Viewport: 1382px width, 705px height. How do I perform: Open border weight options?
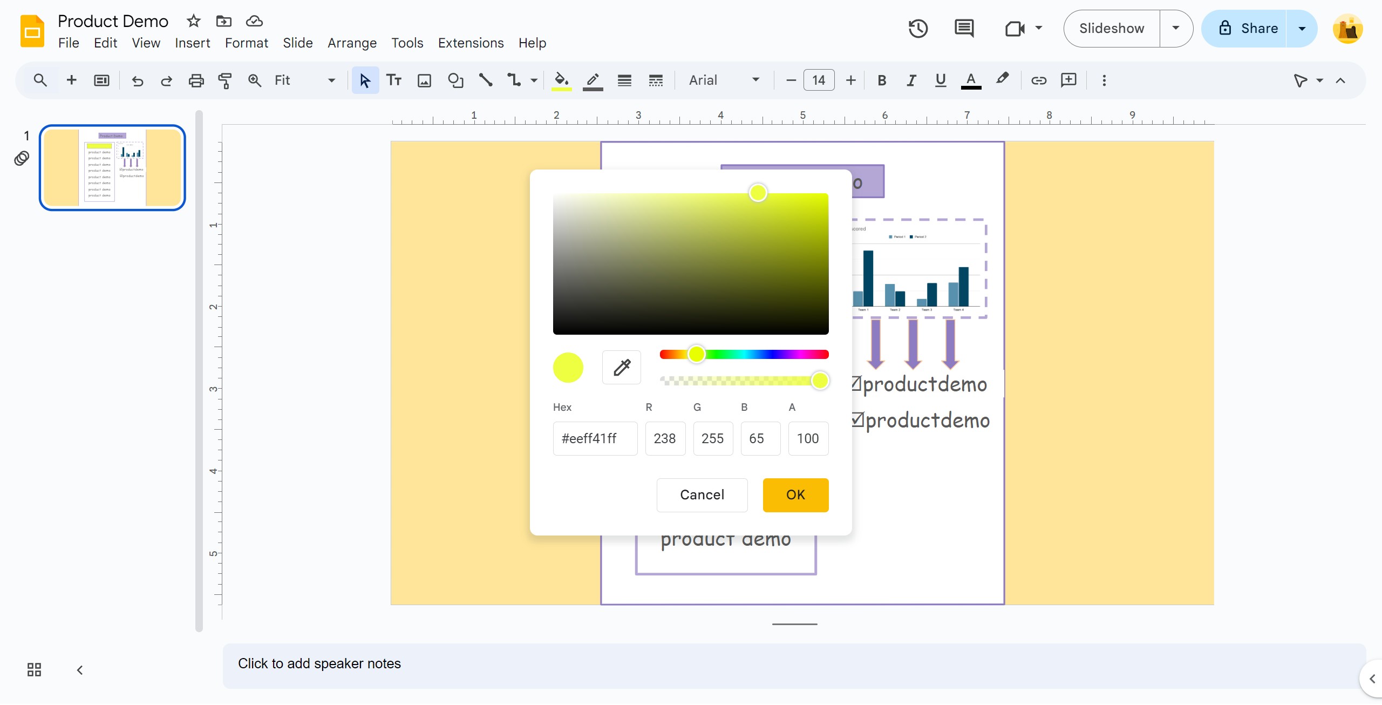(x=624, y=80)
